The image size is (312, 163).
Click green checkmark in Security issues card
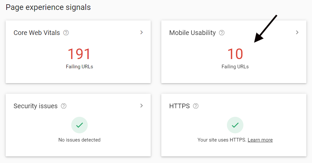tap(79, 125)
